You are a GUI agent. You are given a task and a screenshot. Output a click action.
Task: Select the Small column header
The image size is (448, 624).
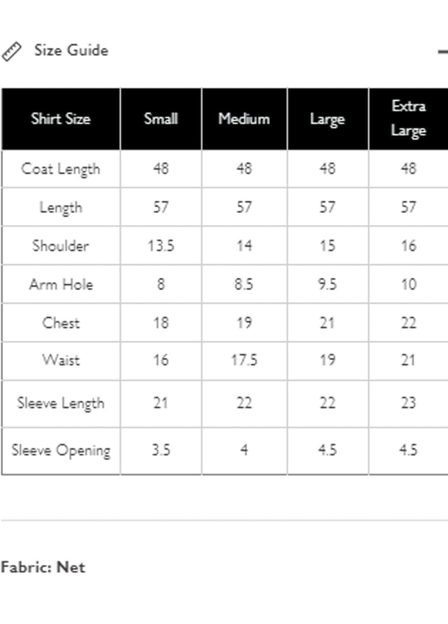161,119
